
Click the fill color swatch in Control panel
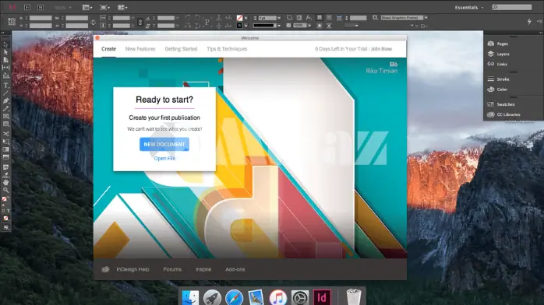[239, 18]
